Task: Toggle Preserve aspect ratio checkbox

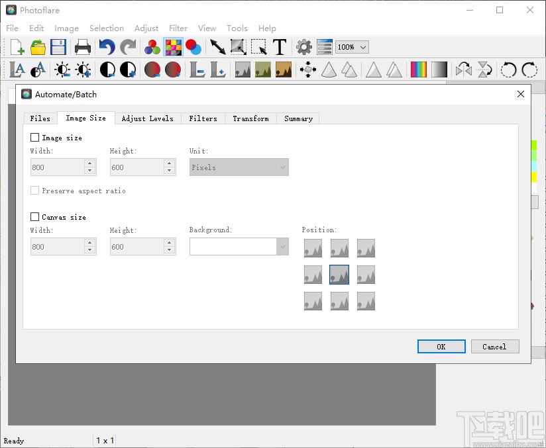Action: (x=35, y=191)
